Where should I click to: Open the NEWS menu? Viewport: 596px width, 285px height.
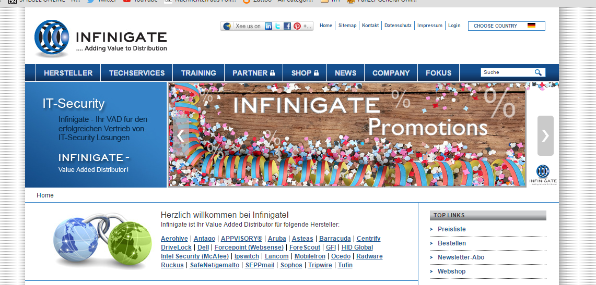[345, 73]
